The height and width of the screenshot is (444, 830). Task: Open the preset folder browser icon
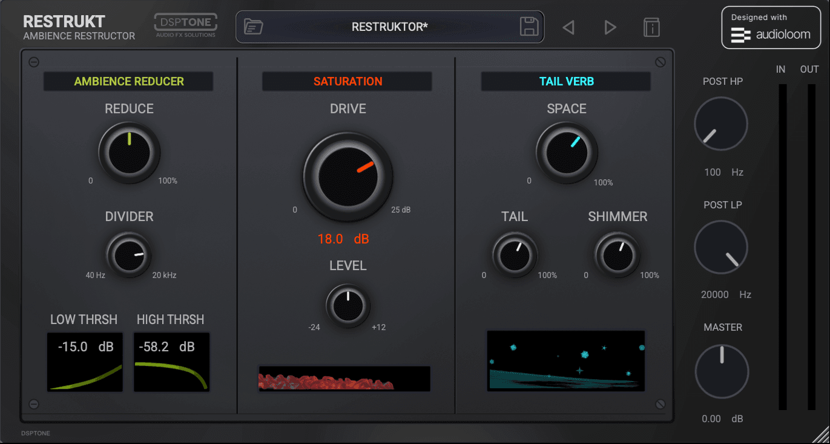click(253, 27)
